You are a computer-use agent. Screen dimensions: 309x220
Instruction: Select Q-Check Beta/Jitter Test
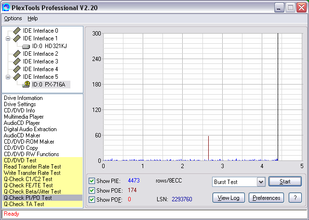42,192
